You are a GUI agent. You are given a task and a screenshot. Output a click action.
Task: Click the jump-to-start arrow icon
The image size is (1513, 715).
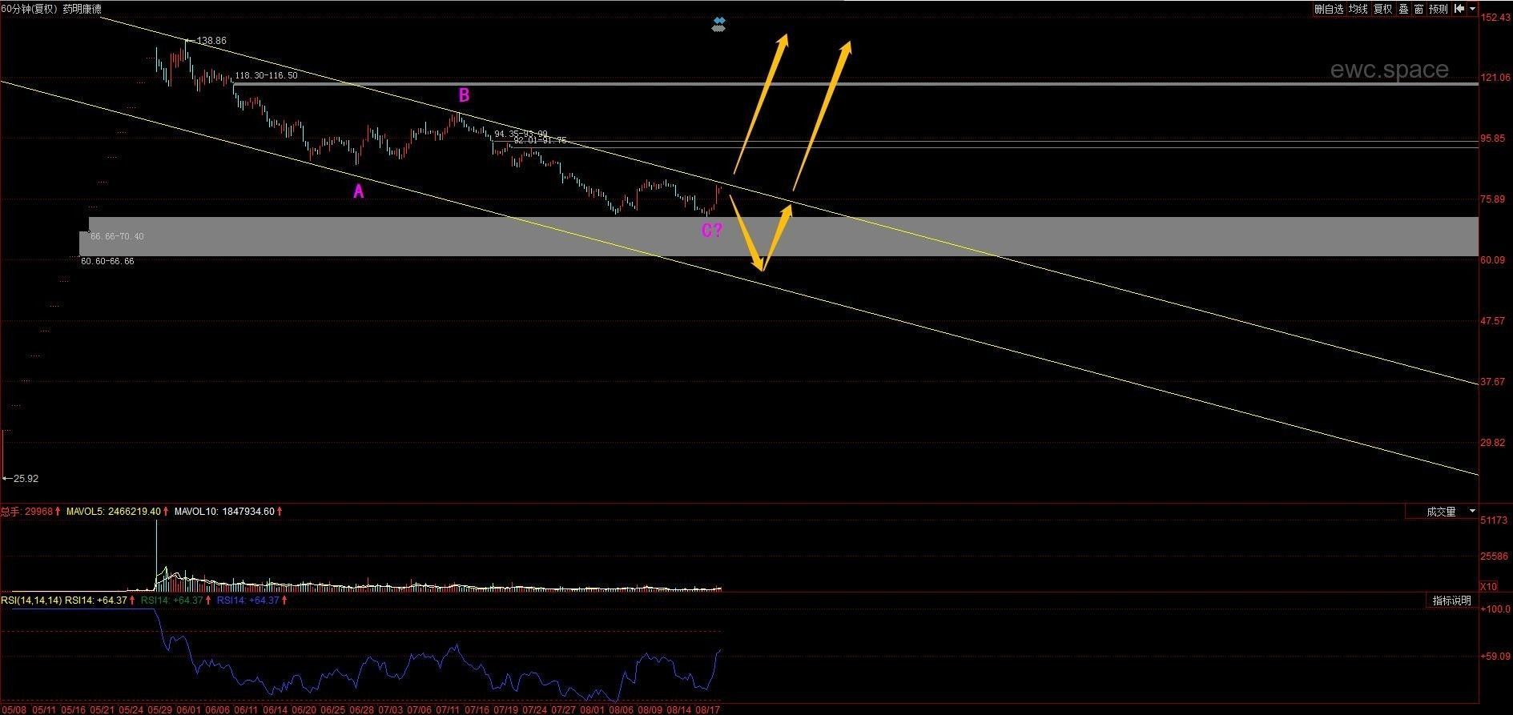coord(1459,9)
